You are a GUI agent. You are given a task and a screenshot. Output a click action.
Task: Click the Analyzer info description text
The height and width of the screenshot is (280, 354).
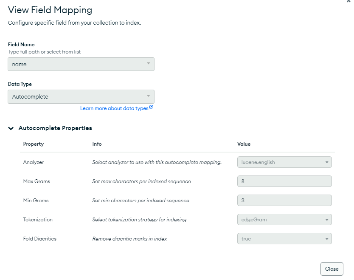[x=157, y=162]
